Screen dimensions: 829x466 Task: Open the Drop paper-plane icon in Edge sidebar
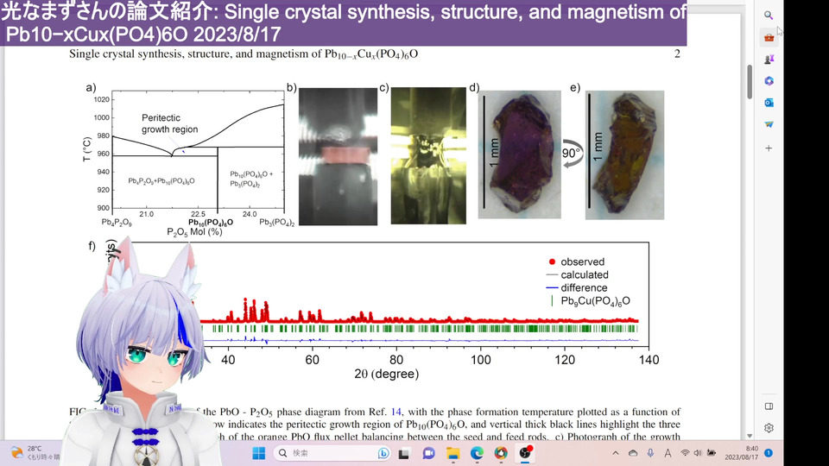[x=769, y=124]
